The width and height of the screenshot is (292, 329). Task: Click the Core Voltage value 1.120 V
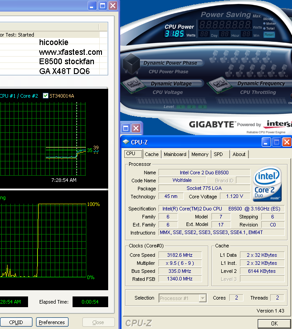click(235, 196)
